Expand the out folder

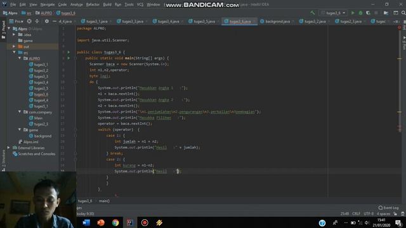click(x=14, y=46)
